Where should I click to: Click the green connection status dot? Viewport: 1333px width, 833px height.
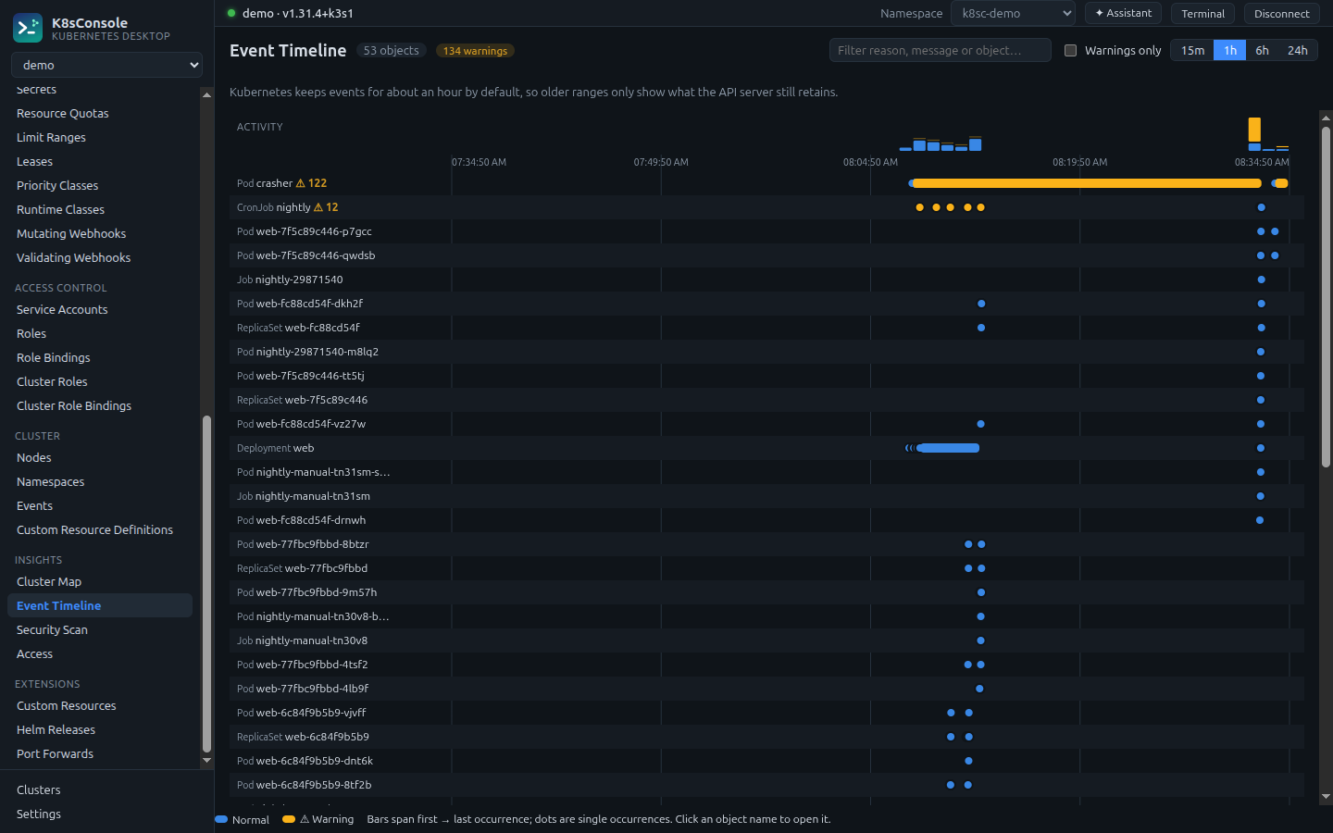(x=231, y=13)
